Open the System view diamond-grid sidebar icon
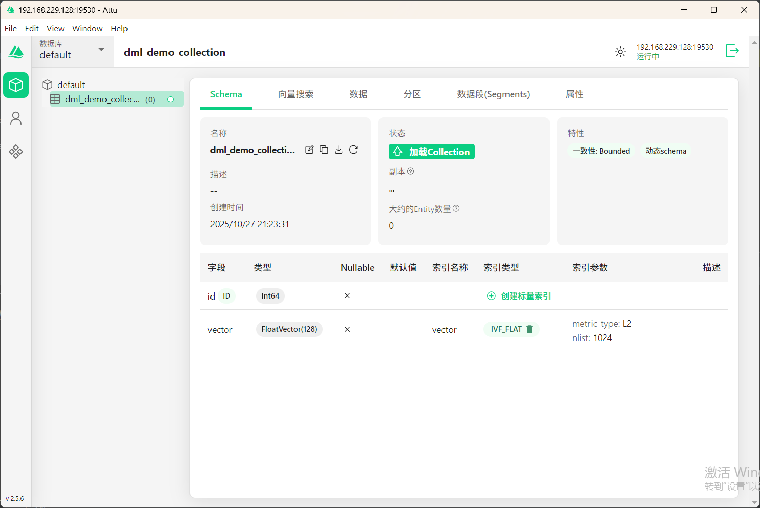This screenshot has height=508, width=760. point(16,152)
